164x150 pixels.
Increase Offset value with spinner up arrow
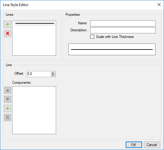click(53, 73)
